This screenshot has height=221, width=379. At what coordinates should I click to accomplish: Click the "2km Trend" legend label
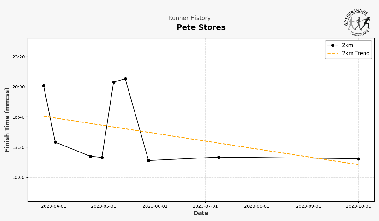(x=356, y=54)
